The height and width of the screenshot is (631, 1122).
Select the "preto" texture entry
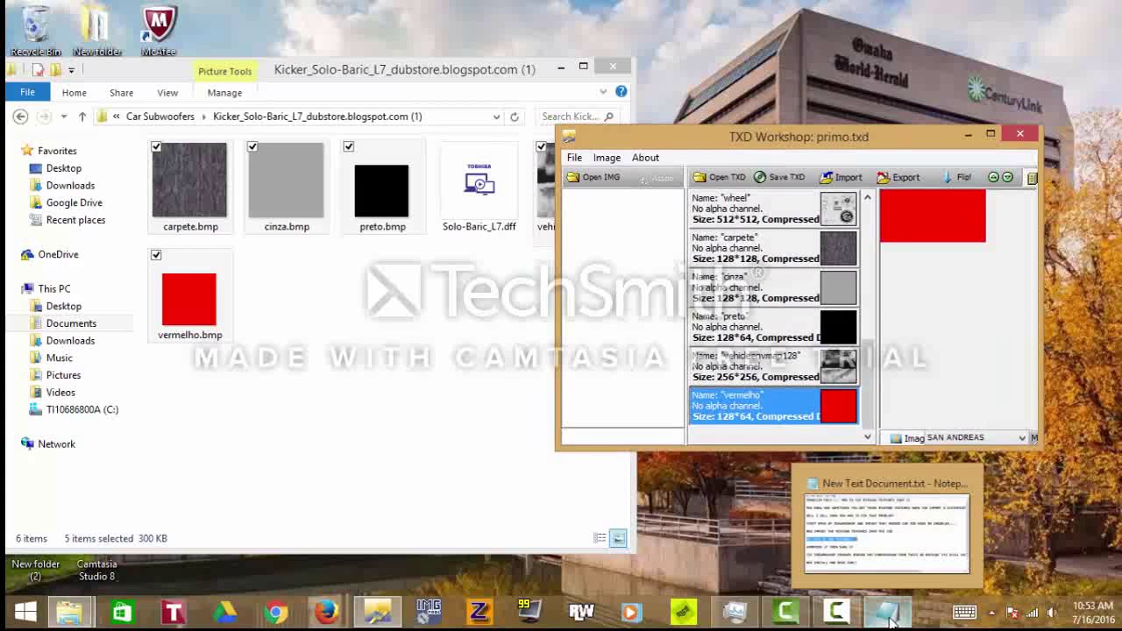pyautogui.click(x=774, y=327)
